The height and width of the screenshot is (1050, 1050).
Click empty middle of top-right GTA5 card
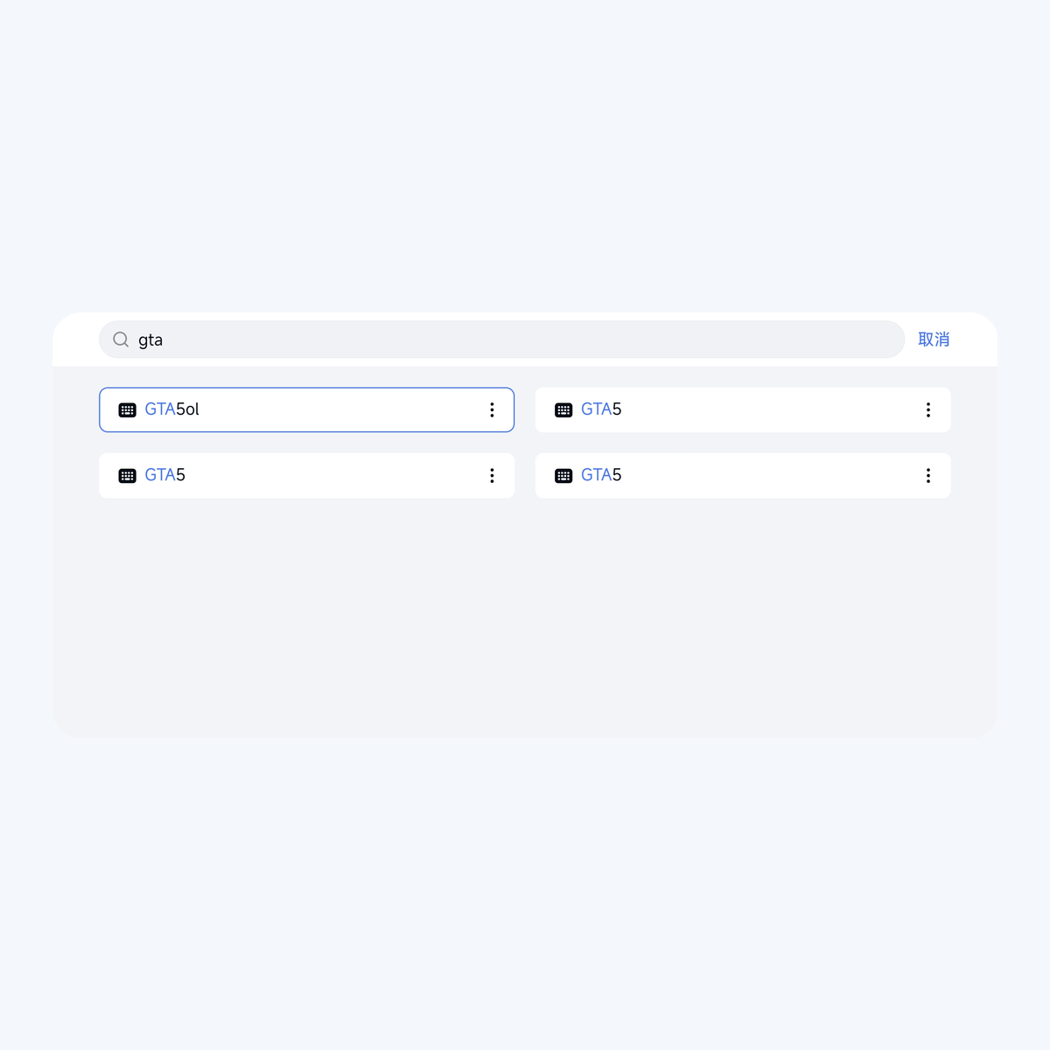click(770, 409)
